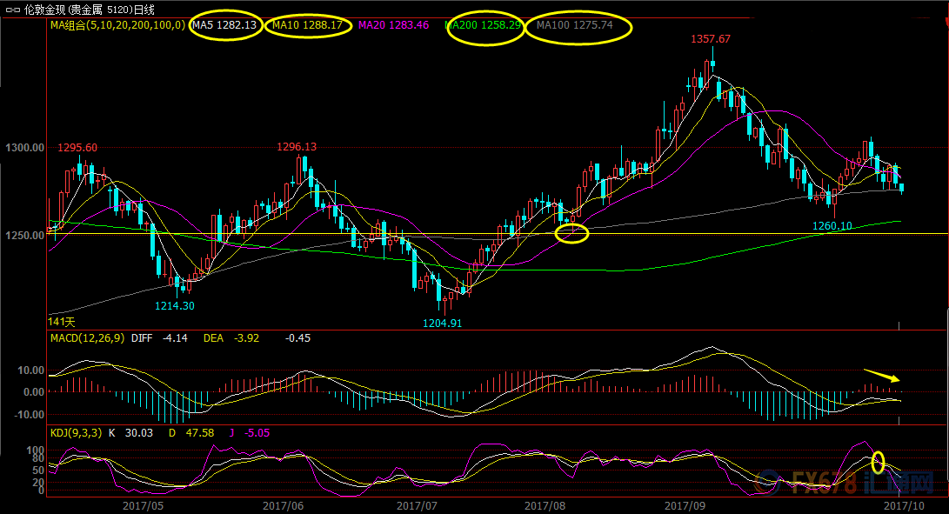
Task: Click the green MA200 1258.29 label
Action: (484, 26)
